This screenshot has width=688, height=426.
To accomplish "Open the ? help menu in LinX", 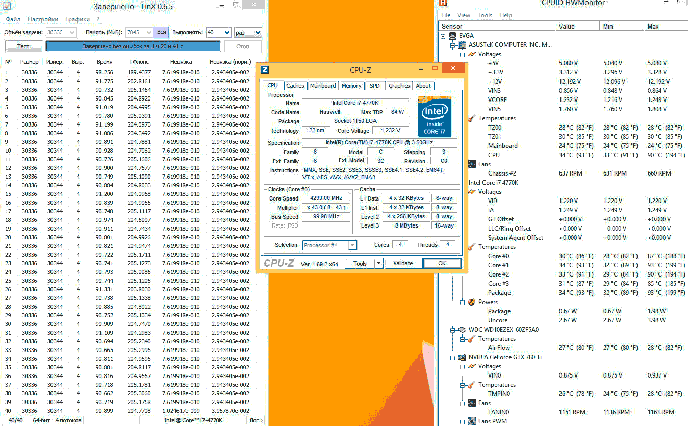I will (x=98, y=19).
